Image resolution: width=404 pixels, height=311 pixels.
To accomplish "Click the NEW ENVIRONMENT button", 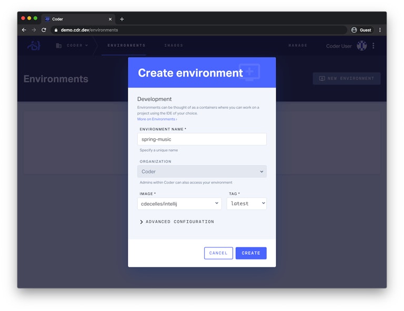I will (x=347, y=78).
